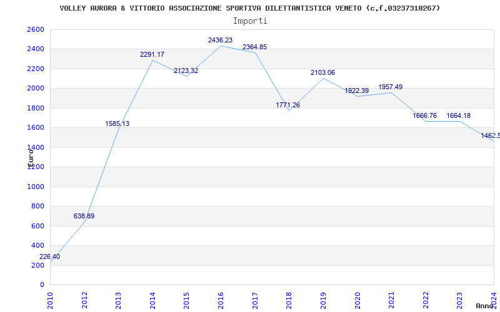Click y-axis value 2400
500x312 pixels.
tap(36, 49)
